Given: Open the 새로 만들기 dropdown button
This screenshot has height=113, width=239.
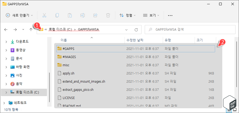Looking at the screenshot, I should [x=19, y=15].
